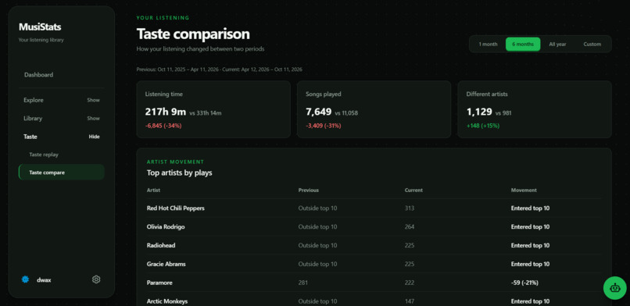Image resolution: width=630 pixels, height=306 pixels.
Task: Click the Olivia Rodrigo artist name
Action: [166, 226]
